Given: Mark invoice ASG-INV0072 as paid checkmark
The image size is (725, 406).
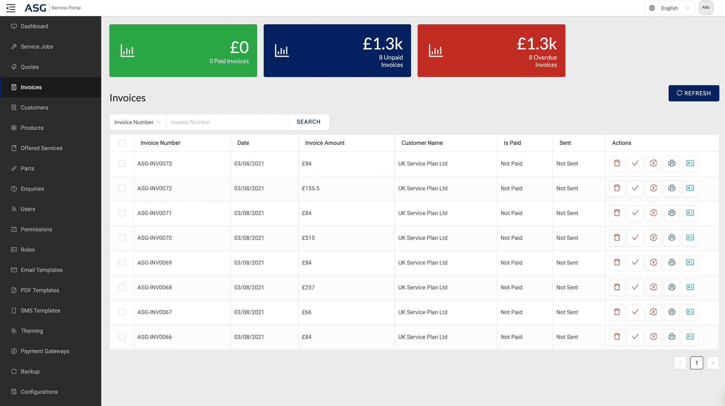Looking at the screenshot, I should [635, 188].
